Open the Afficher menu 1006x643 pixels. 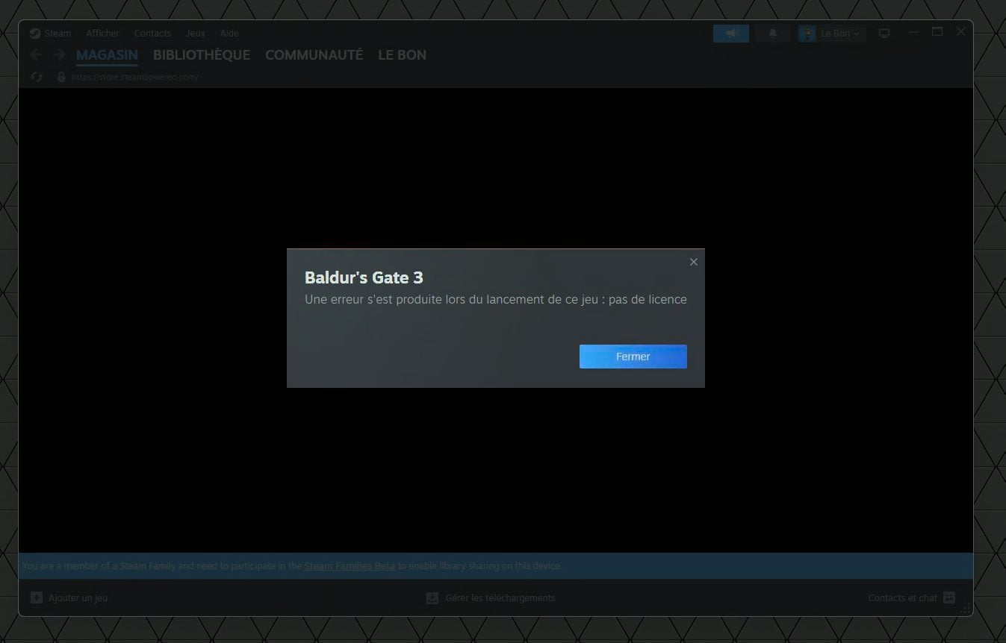point(102,34)
